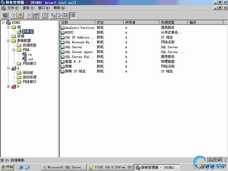Image resolution: width=228 pixels, height=171 pixels.
Task: Collapse node A in the tree
Action: click(x=8, y=68)
